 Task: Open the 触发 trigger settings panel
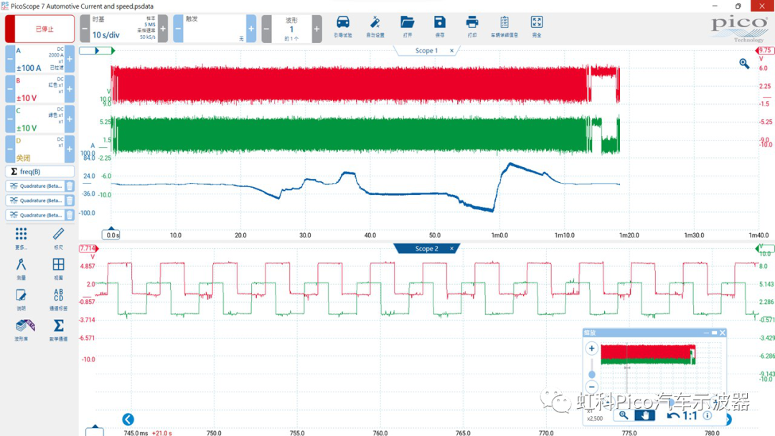[x=215, y=29]
